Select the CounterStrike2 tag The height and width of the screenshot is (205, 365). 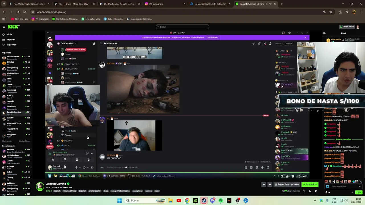point(70,191)
